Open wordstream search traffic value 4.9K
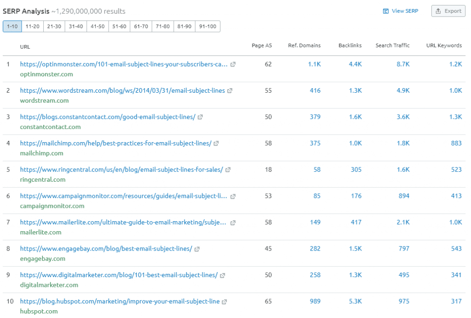This screenshot has width=471, height=318. (x=403, y=90)
